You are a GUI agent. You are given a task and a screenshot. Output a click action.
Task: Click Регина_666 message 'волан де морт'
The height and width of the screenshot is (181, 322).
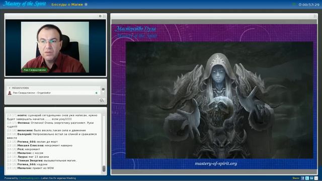tap(32, 142)
